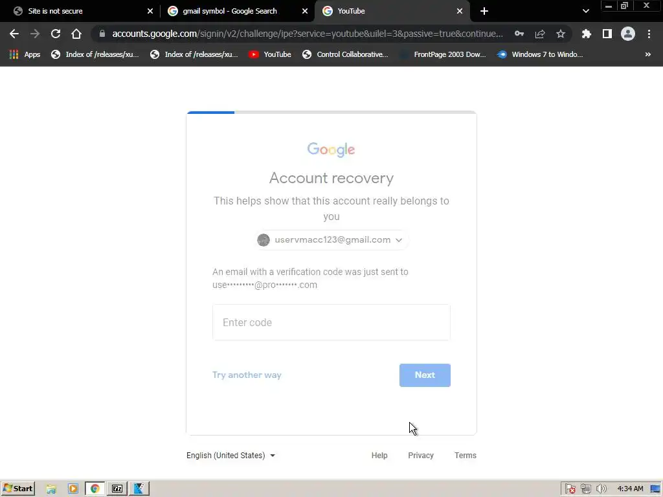Viewport: 663px width, 497px height.
Task: Open the media player taskbar icon
Action: (x=73, y=489)
